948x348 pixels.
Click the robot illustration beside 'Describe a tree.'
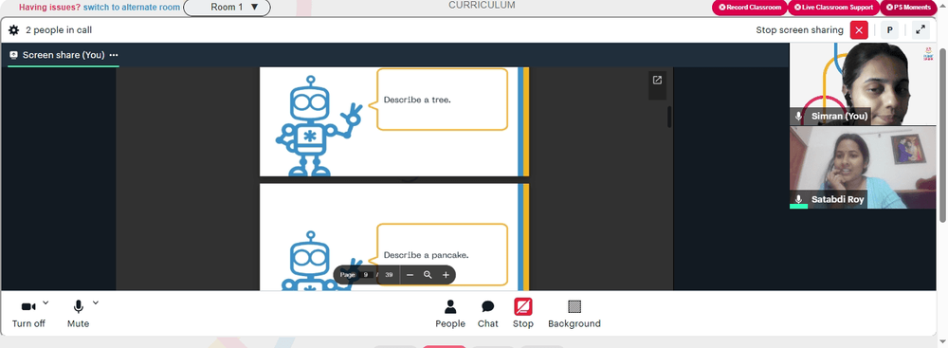pyautogui.click(x=319, y=126)
